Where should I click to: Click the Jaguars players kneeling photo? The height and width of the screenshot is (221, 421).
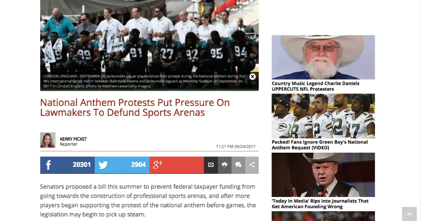point(149,38)
